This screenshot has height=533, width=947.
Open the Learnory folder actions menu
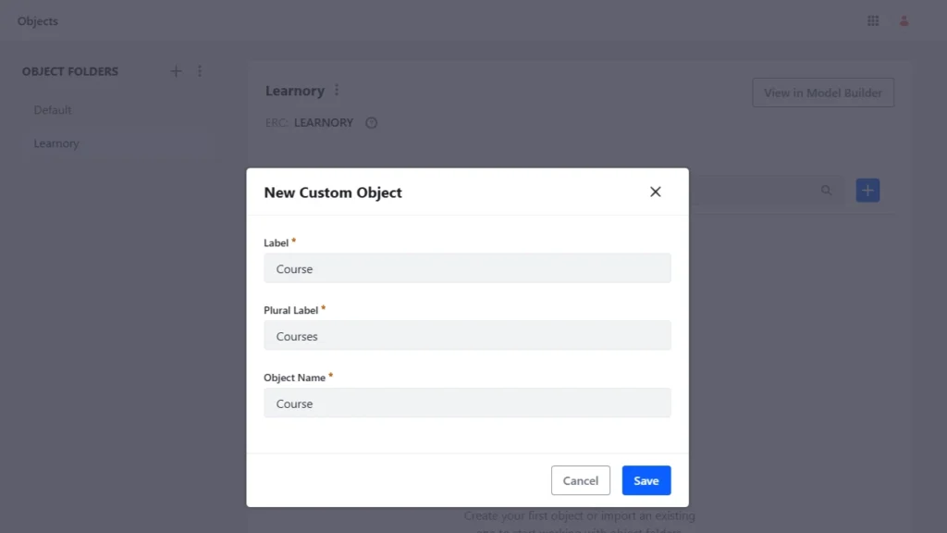[x=337, y=90]
